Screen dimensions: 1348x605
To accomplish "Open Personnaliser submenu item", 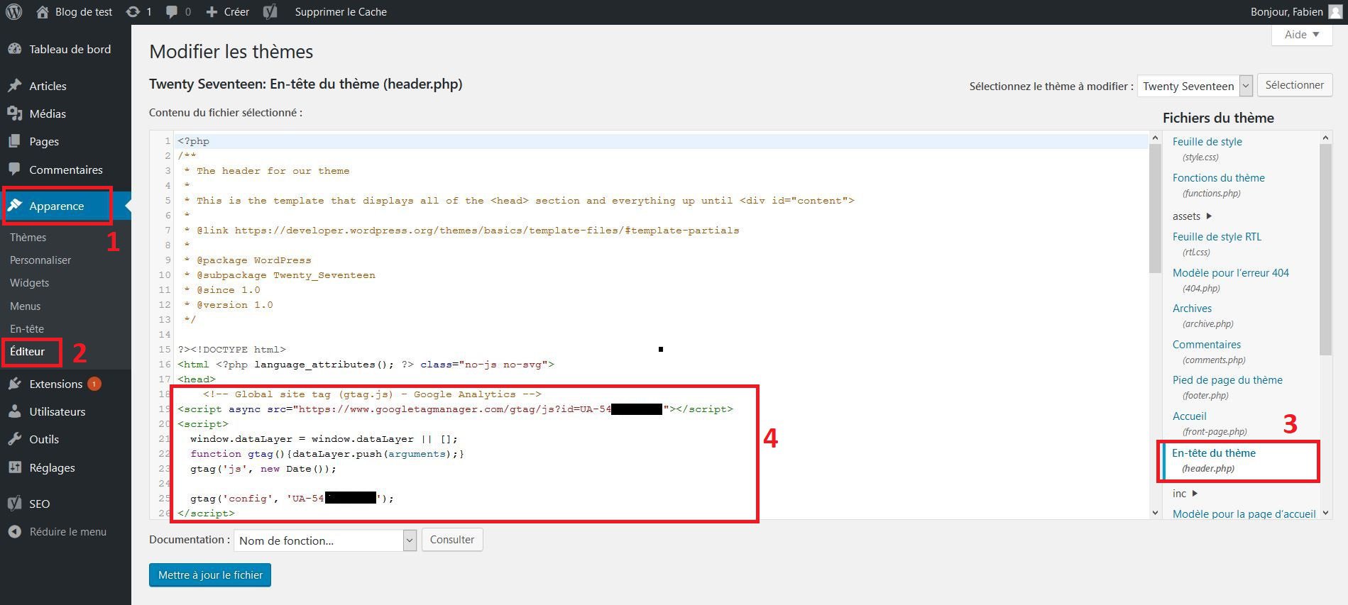I will pyautogui.click(x=40, y=260).
